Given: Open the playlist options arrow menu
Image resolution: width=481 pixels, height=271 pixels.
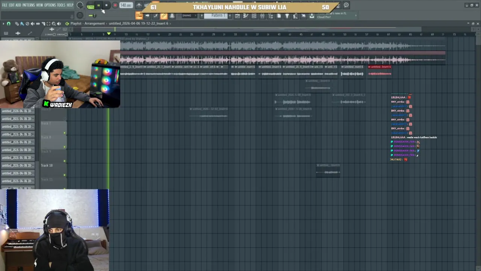Looking at the screenshot, I should (3, 23).
